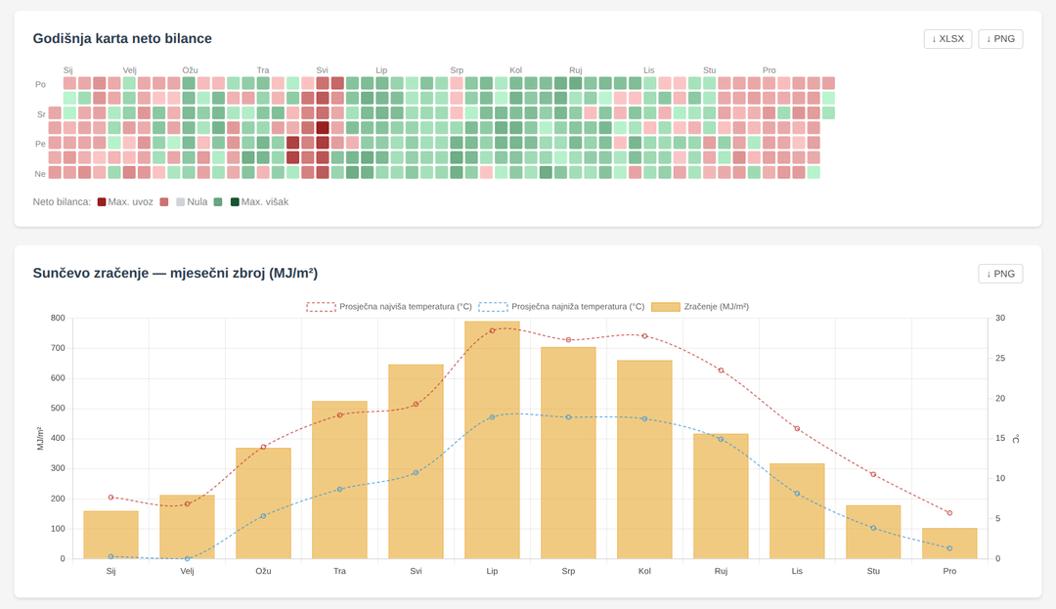Download the heatmap as XLSX
The width and height of the screenshot is (1056, 609).
(947, 39)
